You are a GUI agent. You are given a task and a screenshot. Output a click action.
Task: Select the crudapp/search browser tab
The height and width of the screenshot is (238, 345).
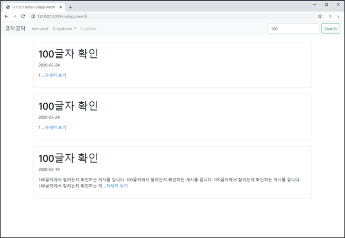[x=34, y=7]
